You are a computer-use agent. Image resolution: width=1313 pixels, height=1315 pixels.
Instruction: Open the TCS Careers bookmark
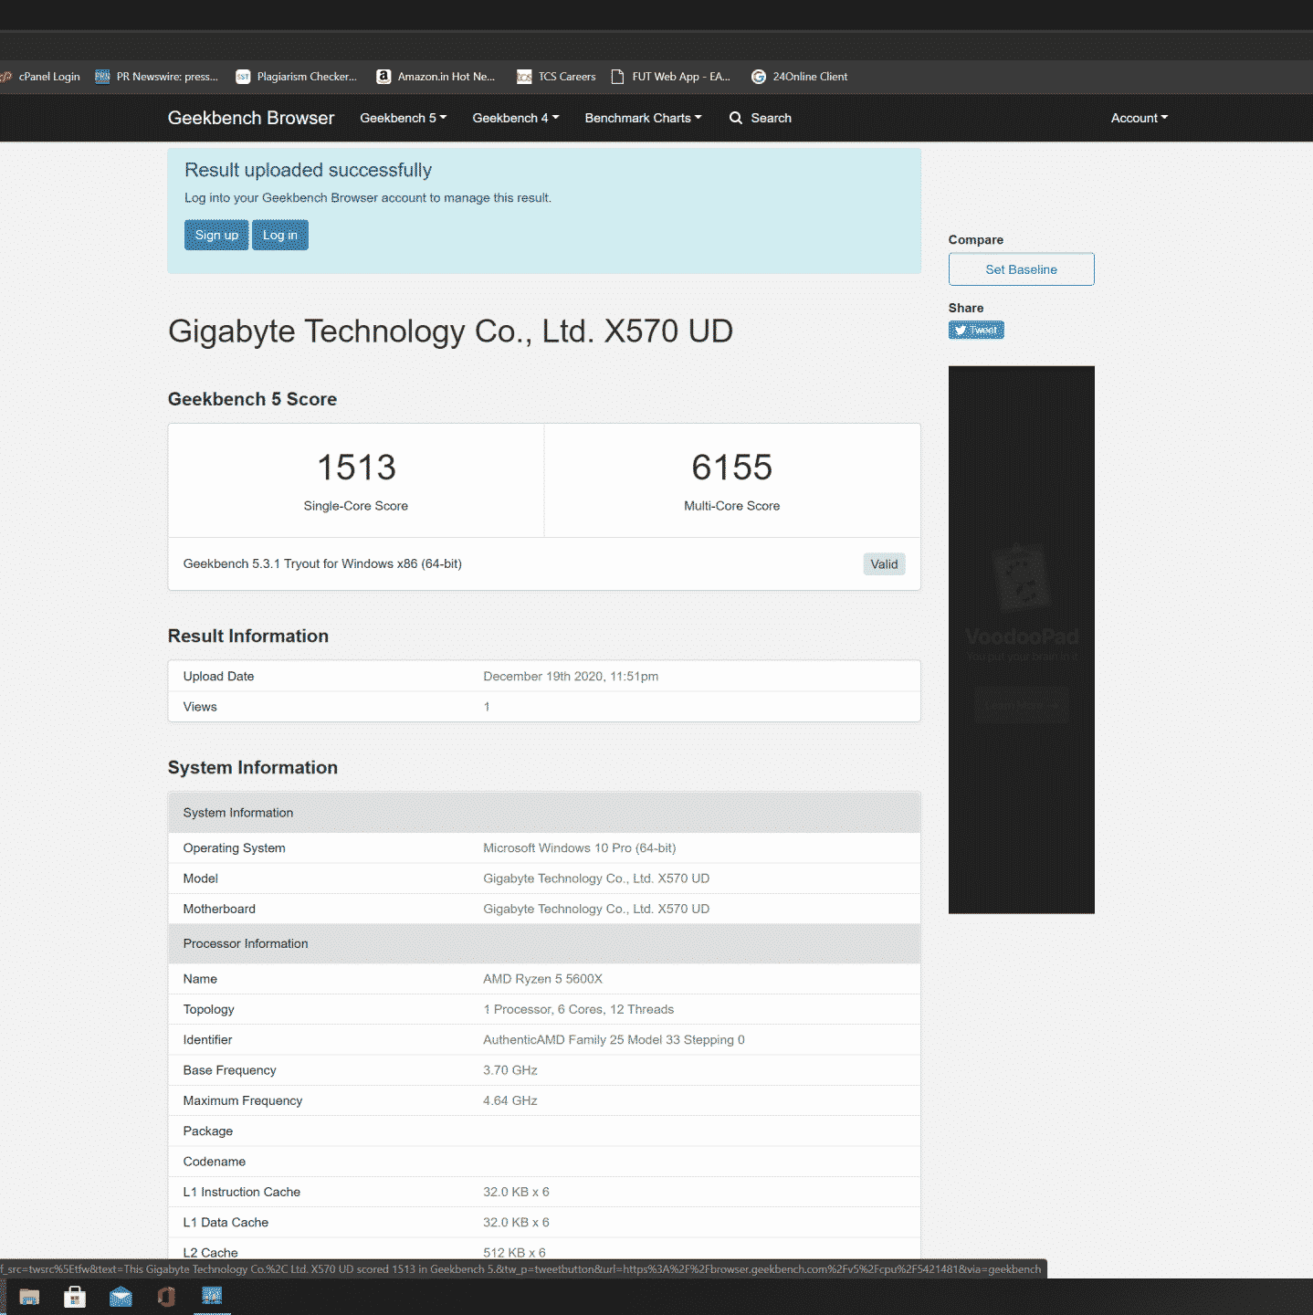pos(556,77)
